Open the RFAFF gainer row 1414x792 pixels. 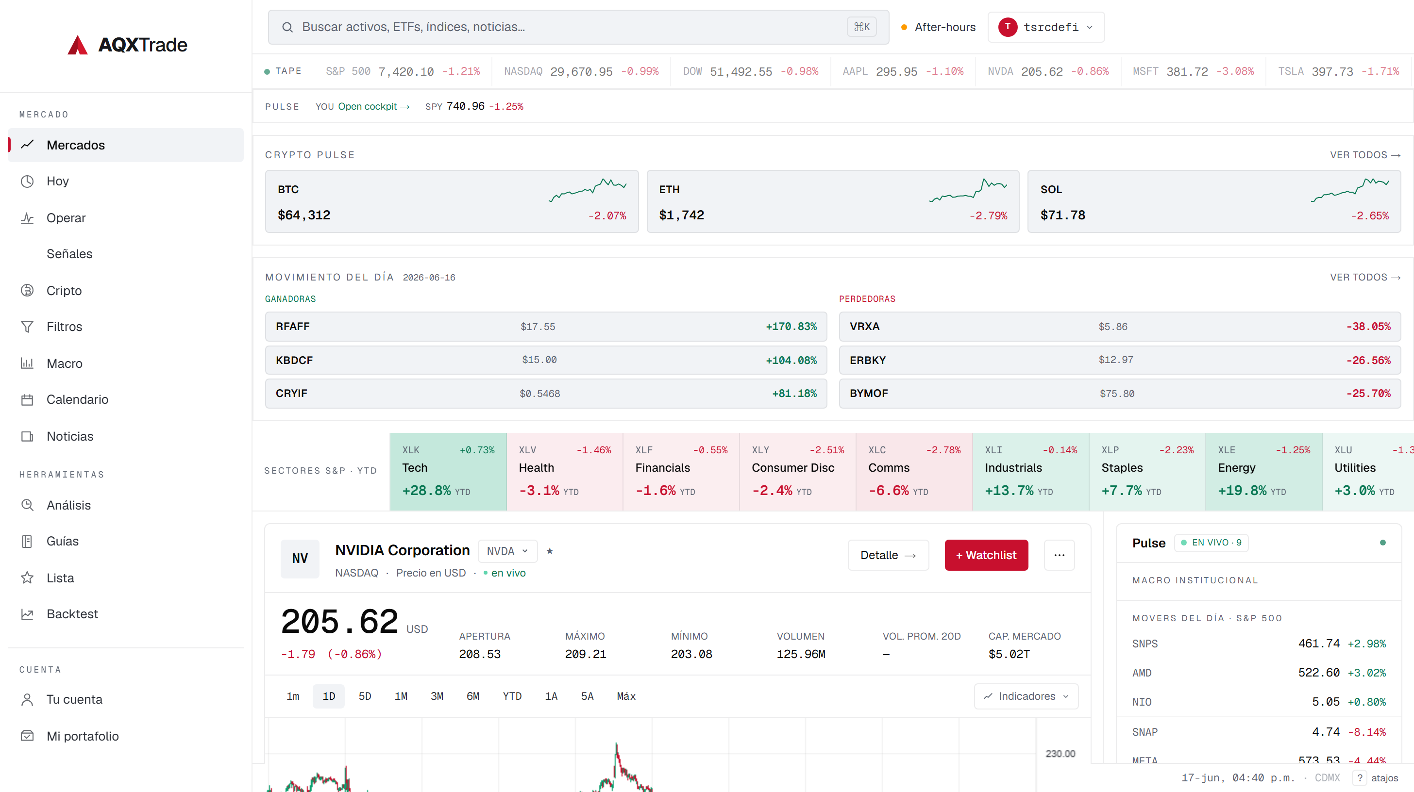coord(546,326)
